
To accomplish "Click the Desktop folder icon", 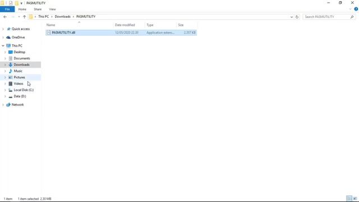I will (10, 52).
